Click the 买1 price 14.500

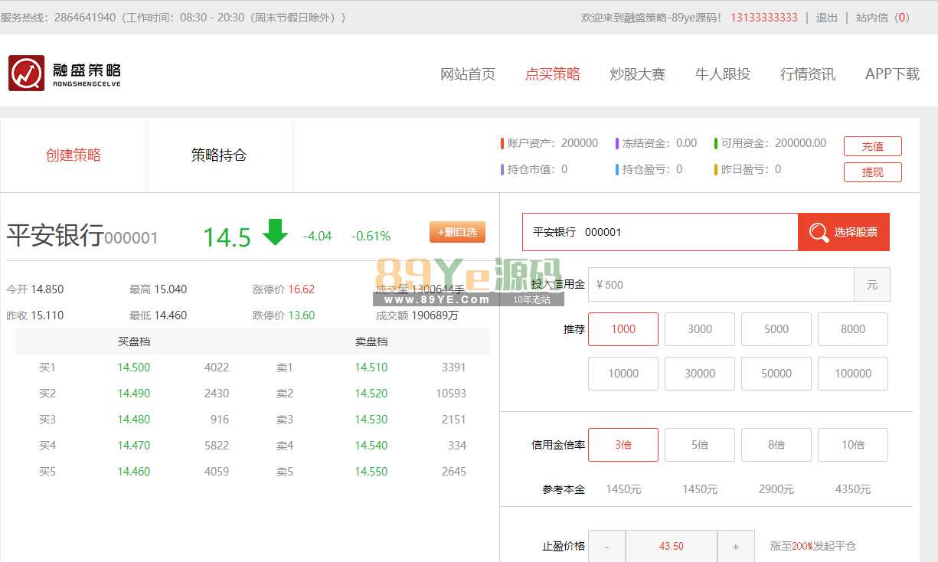pos(134,368)
